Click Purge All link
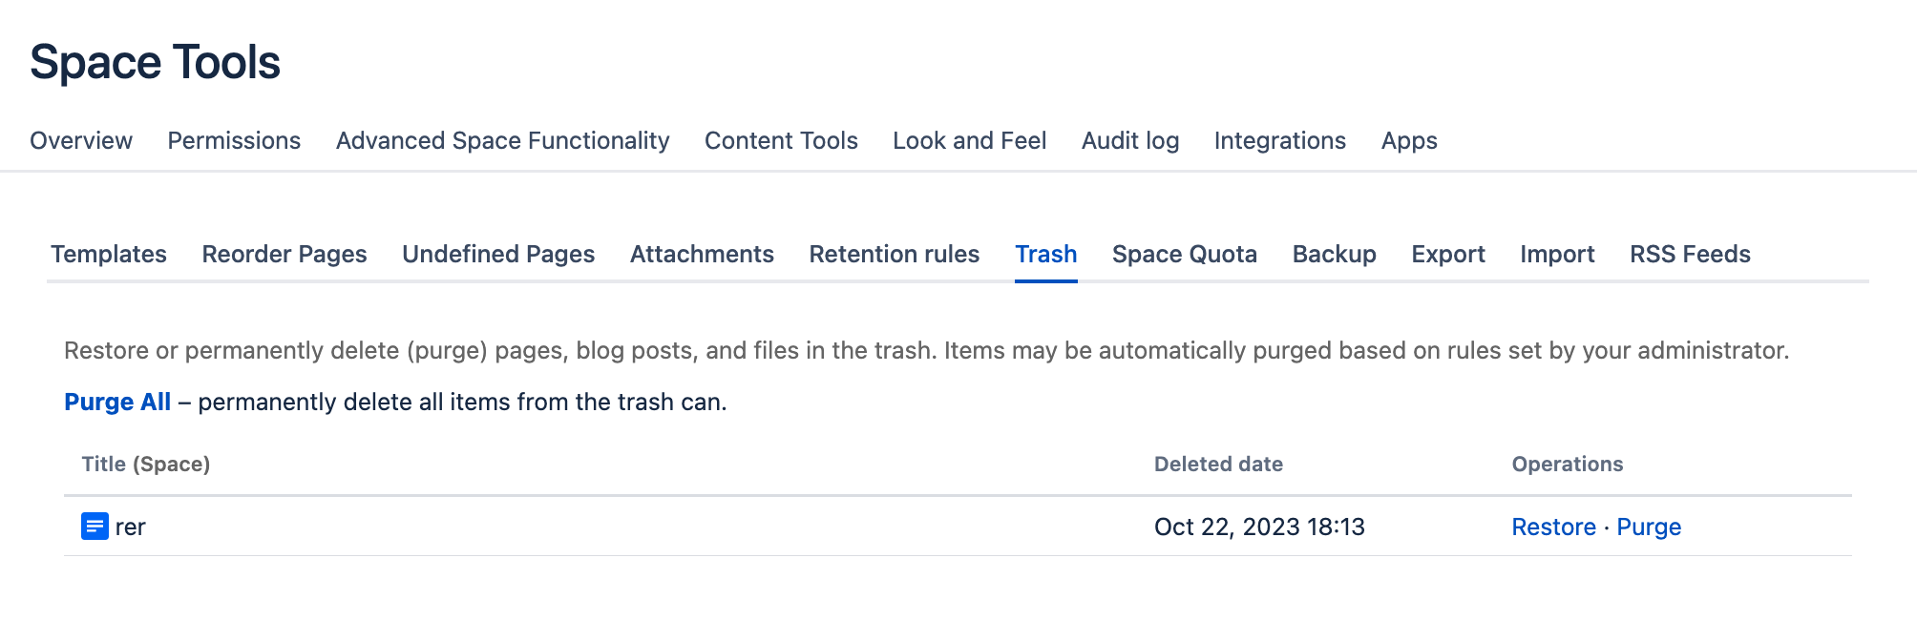1917x641 pixels. pos(117,402)
